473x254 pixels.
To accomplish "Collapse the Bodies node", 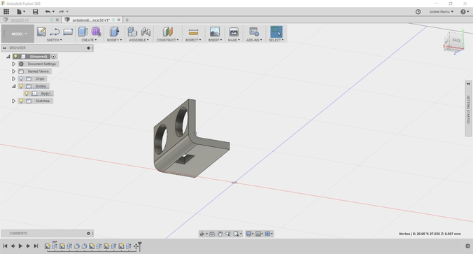I will coord(13,86).
